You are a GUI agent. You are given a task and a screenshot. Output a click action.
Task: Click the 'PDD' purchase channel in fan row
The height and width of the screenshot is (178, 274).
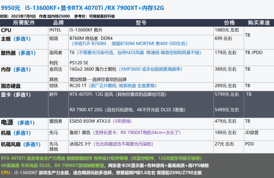pos(250,144)
